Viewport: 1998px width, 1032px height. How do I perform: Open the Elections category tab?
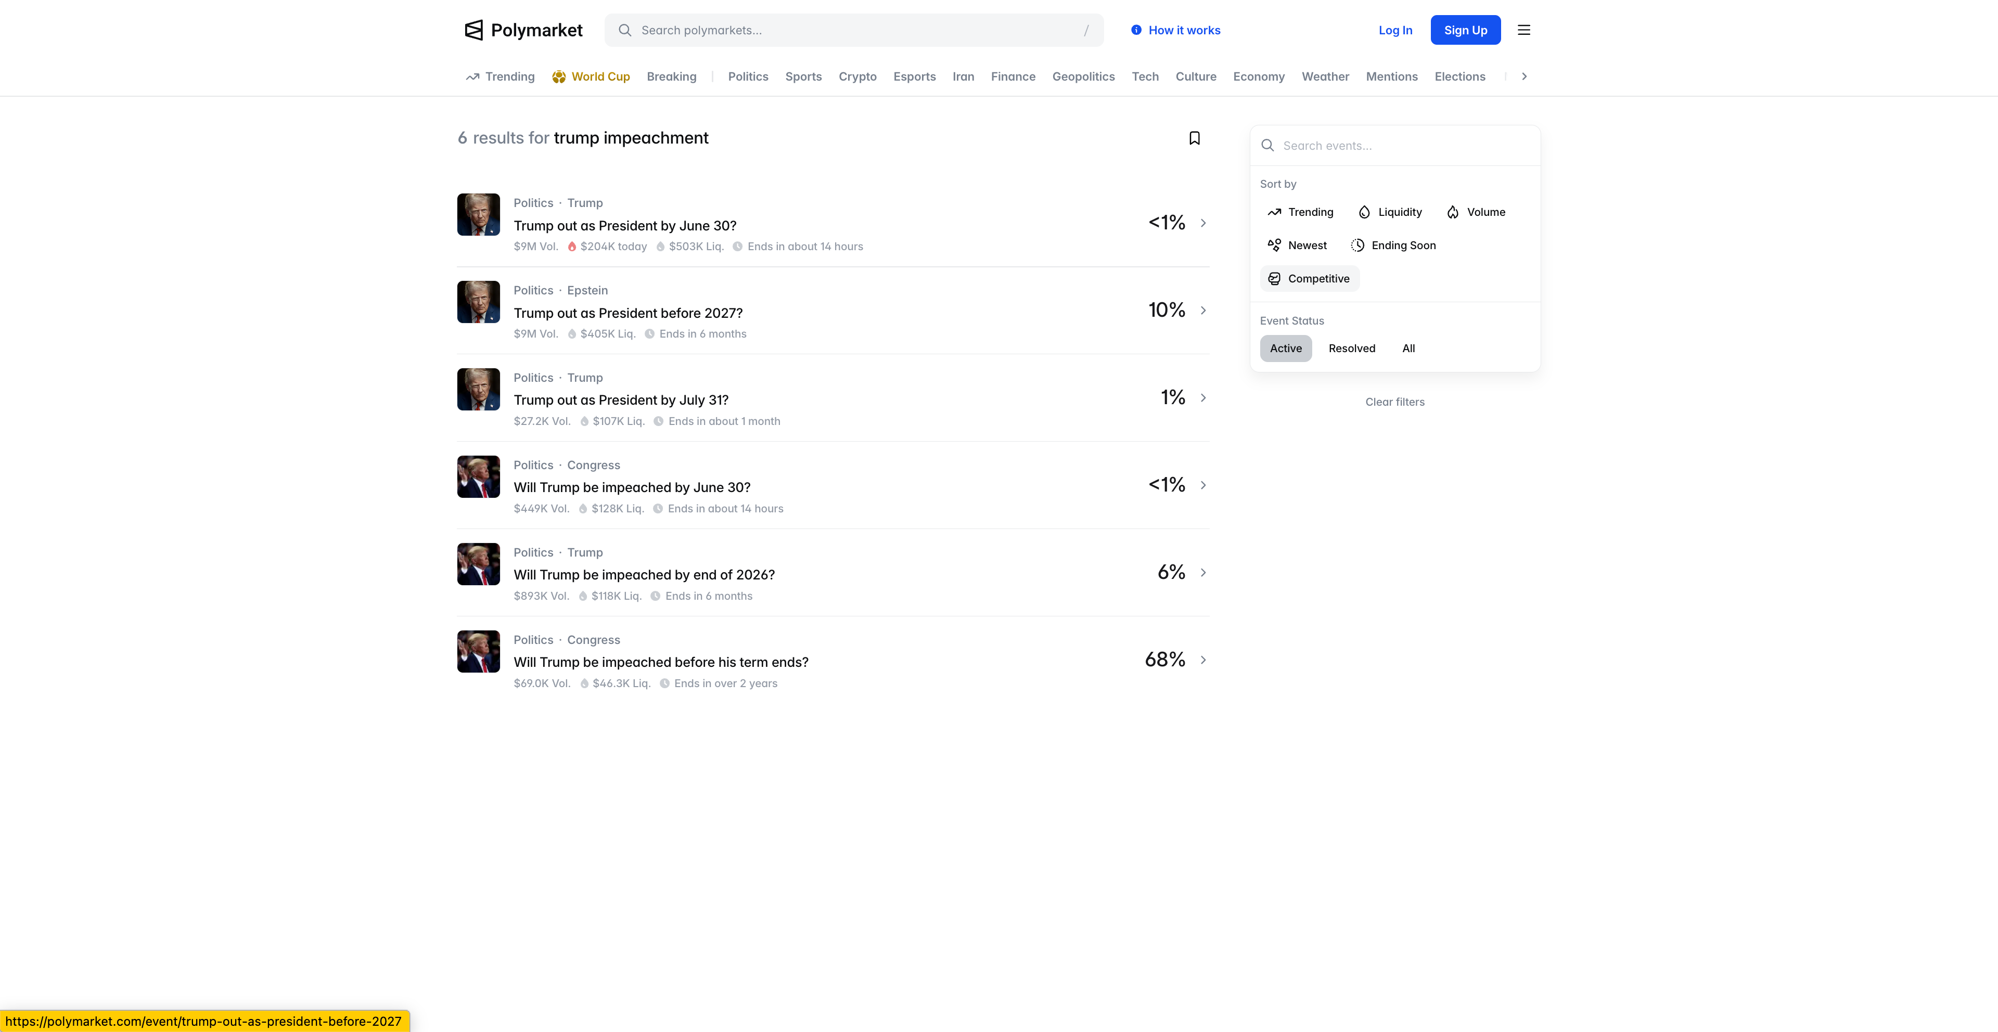tap(1459, 77)
